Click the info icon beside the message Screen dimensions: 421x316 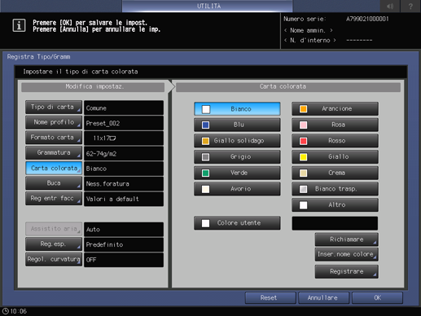pyautogui.click(x=19, y=25)
